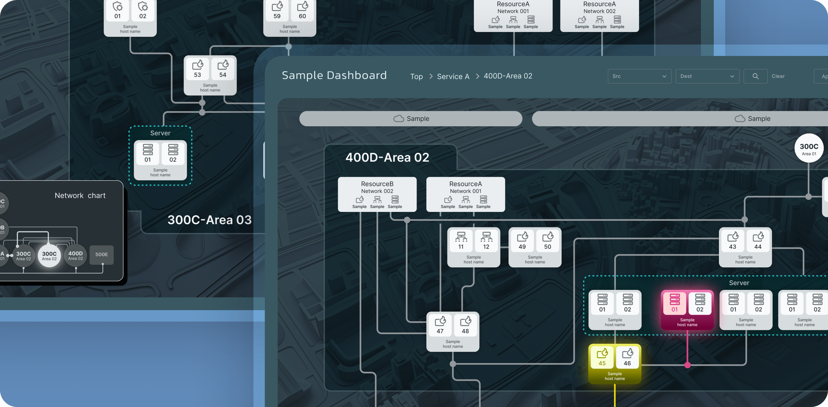Click shield icon 02 at top left

click(143, 10)
